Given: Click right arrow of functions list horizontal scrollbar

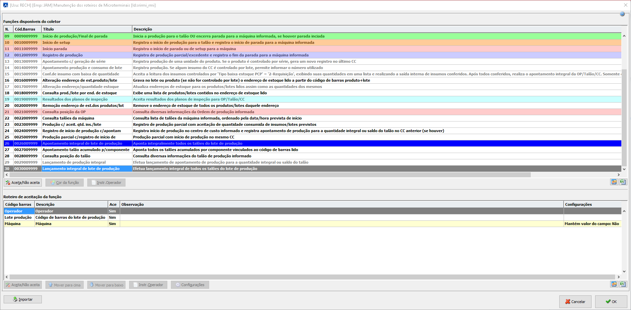Looking at the screenshot, I should [618, 175].
